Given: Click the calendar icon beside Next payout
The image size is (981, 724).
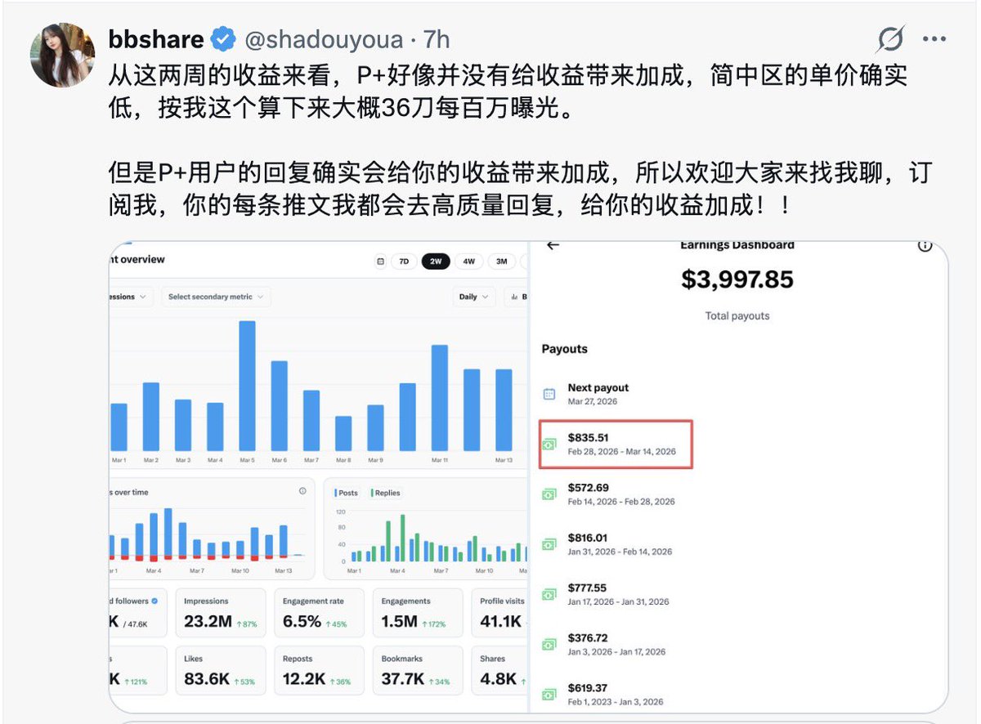Looking at the screenshot, I should tap(548, 392).
